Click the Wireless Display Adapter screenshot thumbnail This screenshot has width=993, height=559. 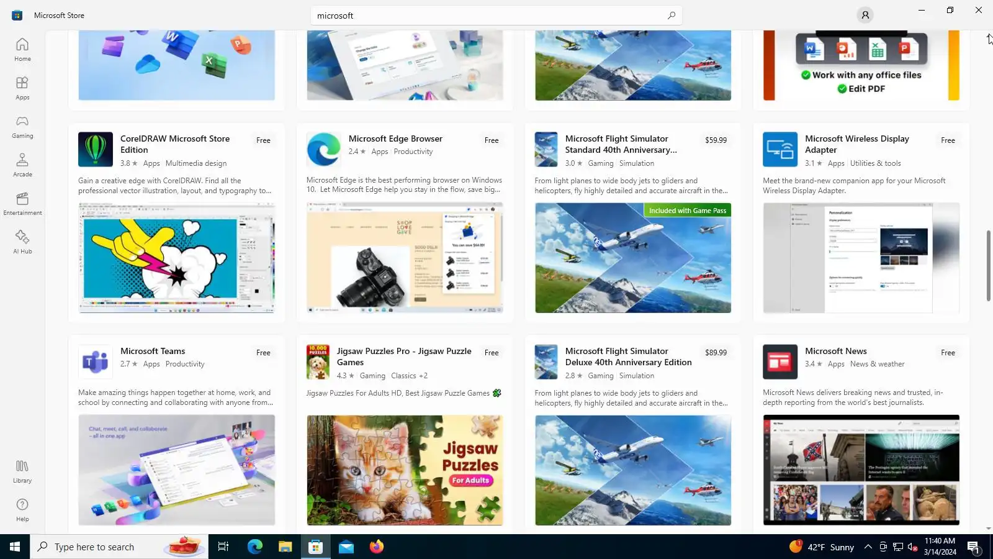pyautogui.click(x=861, y=258)
